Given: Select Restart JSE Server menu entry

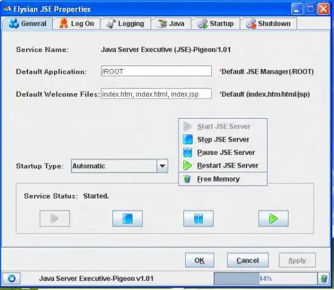Looking at the screenshot, I should point(223,165).
